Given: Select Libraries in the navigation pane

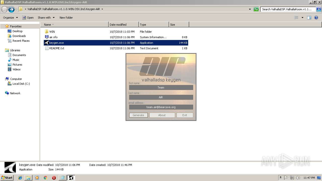Looking at the screenshot, I should [x=15, y=50].
